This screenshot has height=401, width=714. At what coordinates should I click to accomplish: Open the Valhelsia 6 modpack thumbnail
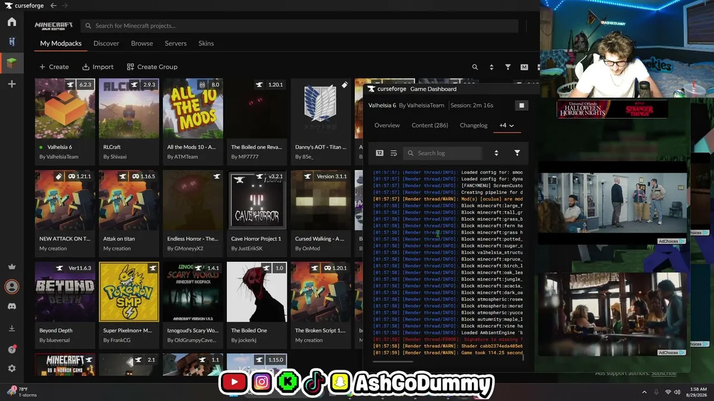(x=65, y=109)
